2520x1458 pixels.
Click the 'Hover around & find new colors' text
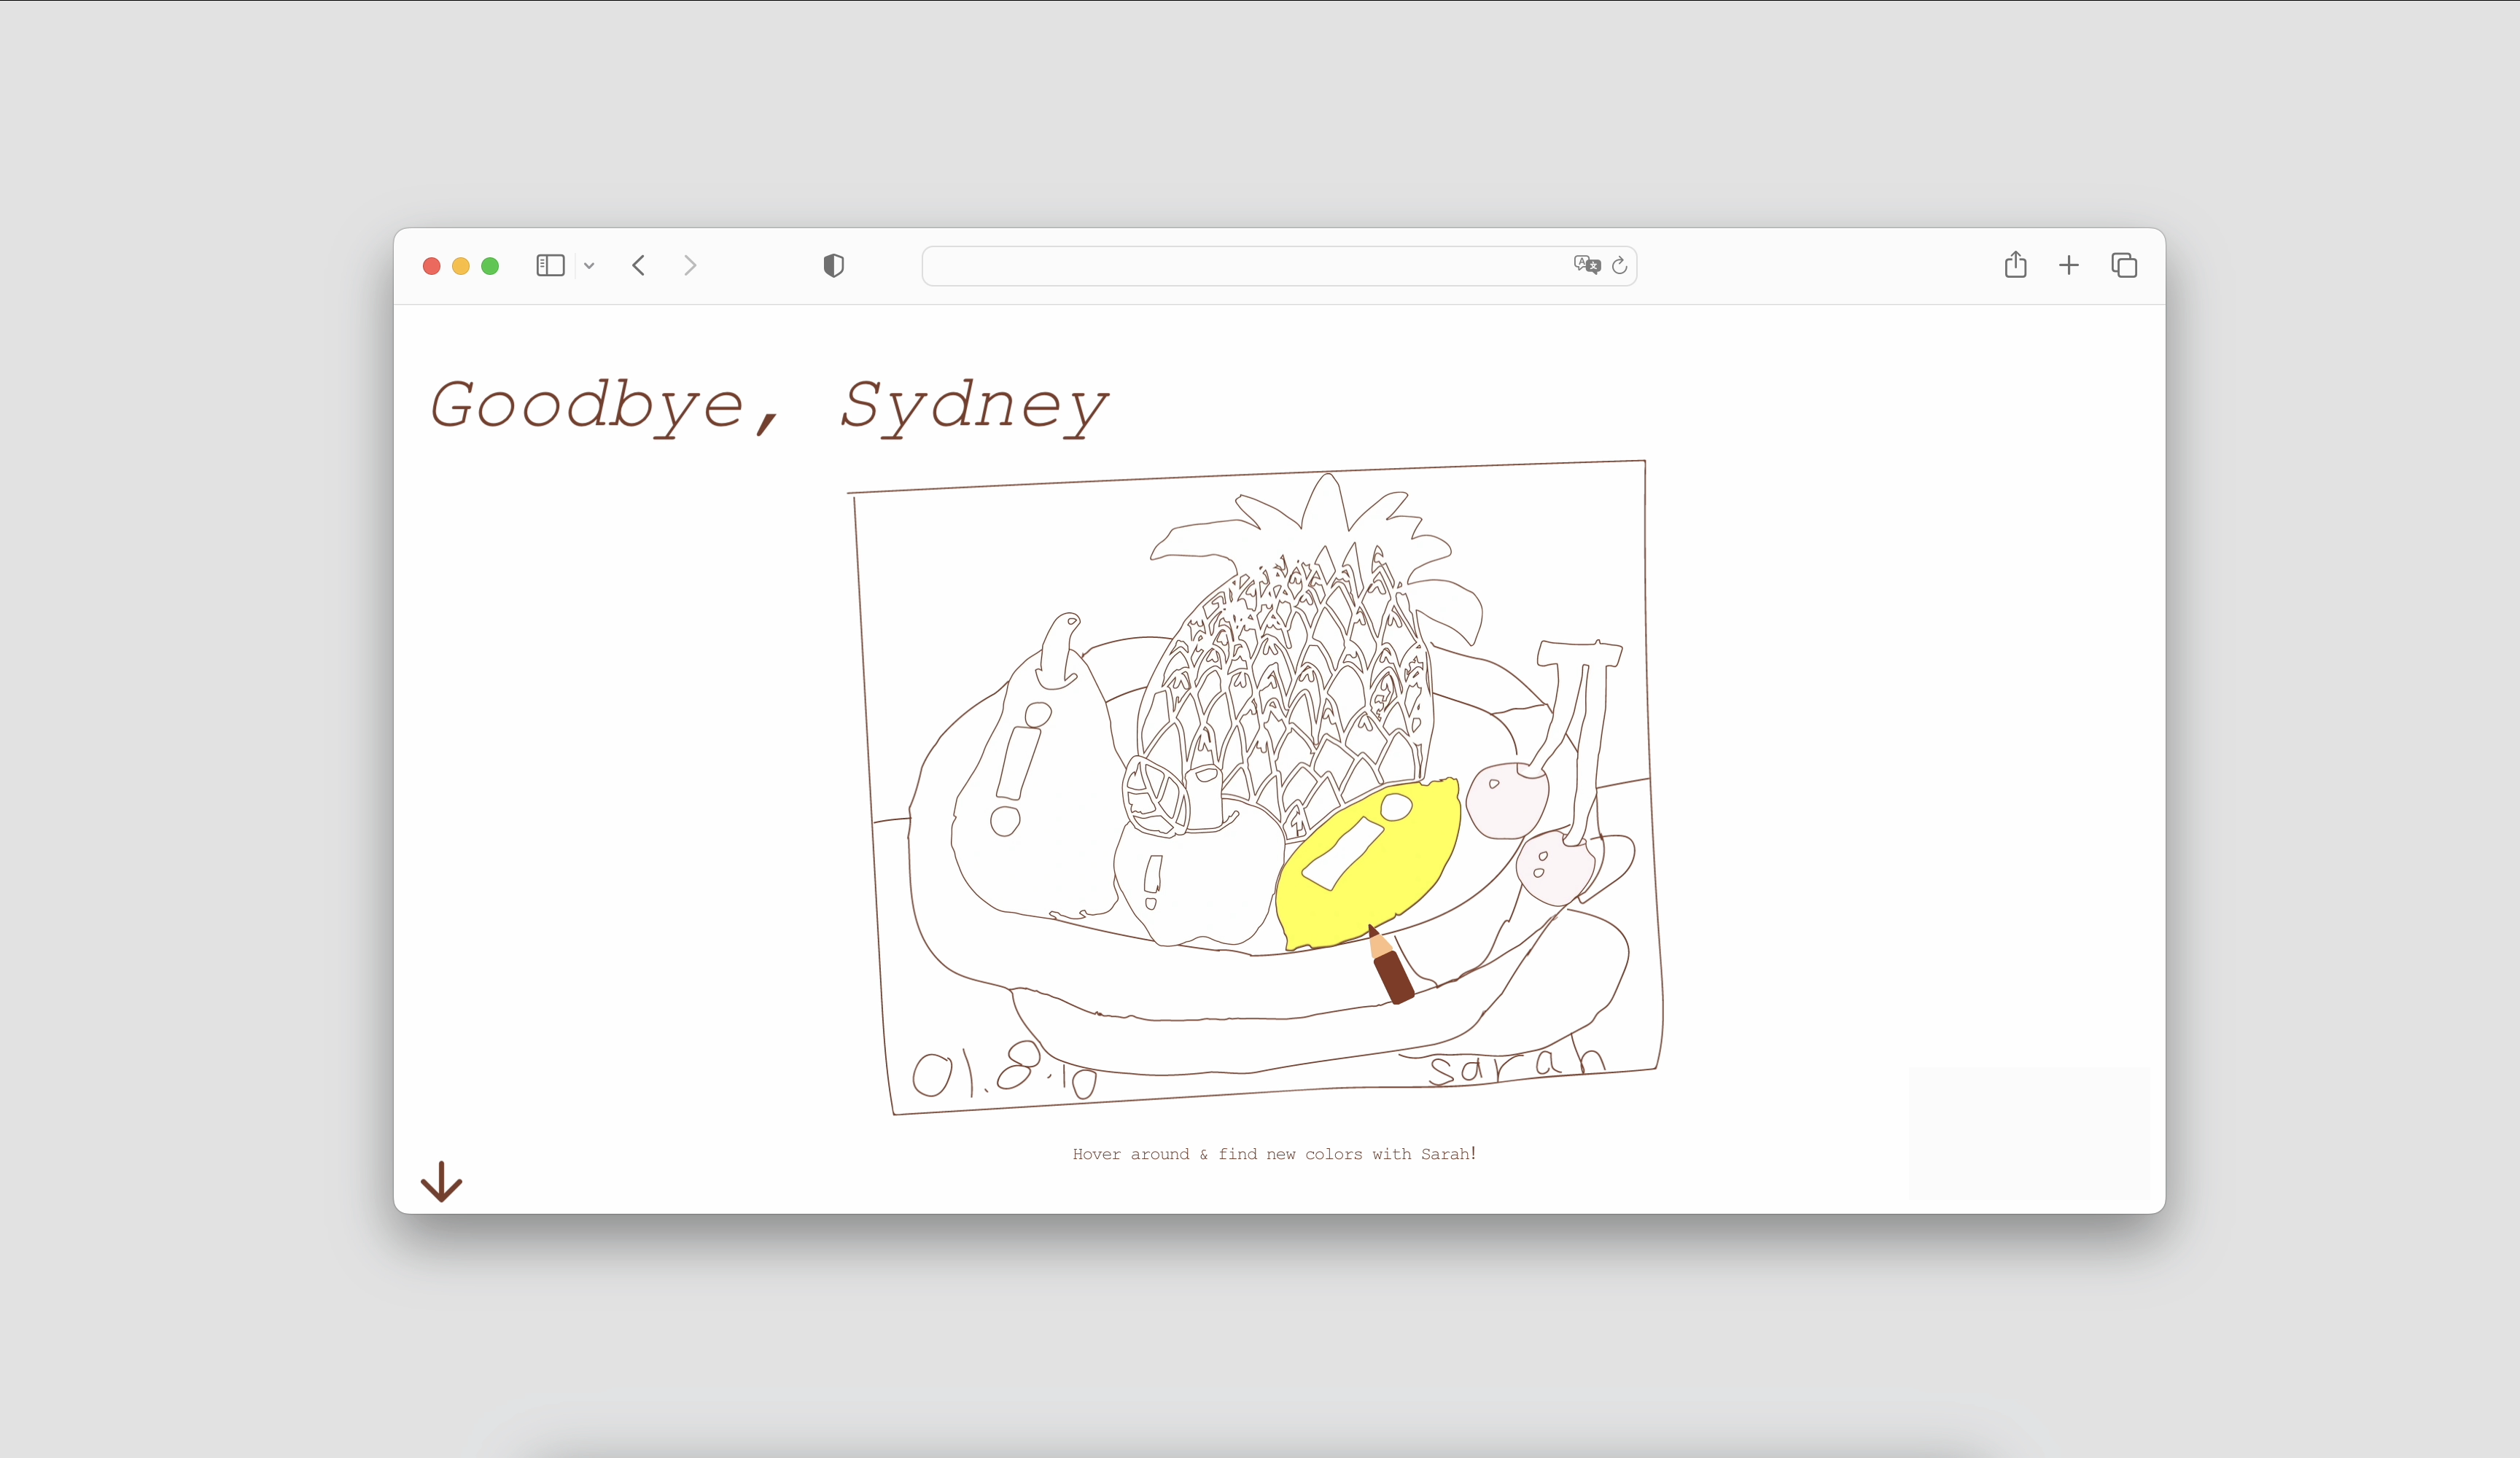(1273, 1153)
